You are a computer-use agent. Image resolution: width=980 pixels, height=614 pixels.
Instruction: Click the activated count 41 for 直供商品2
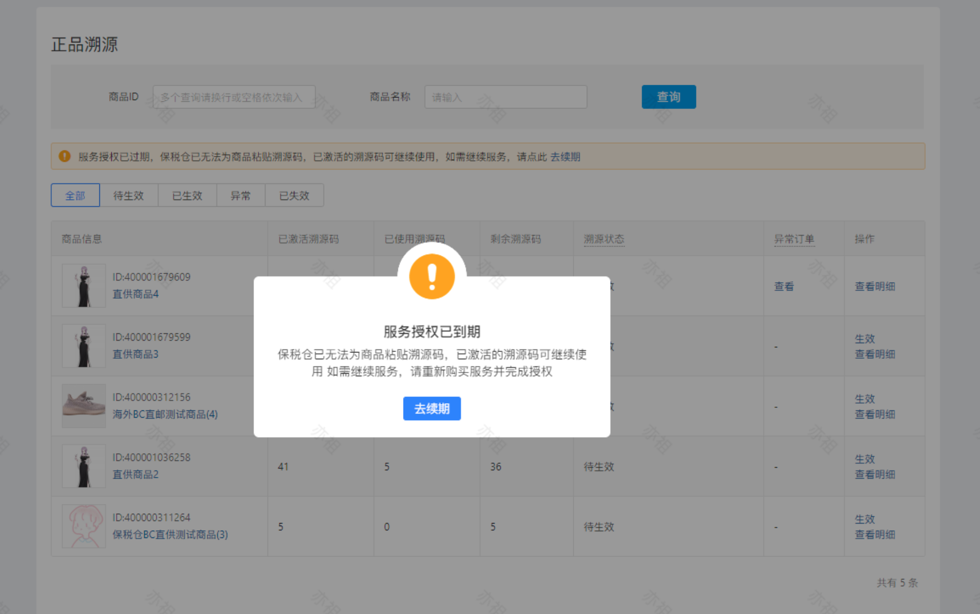283,467
